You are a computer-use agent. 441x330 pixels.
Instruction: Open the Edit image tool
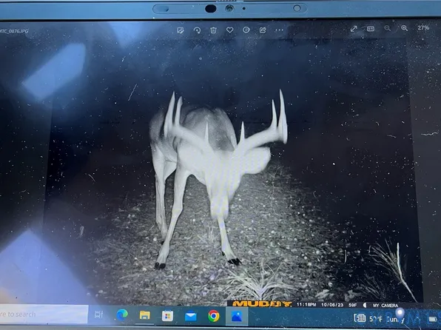pos(181,30)
